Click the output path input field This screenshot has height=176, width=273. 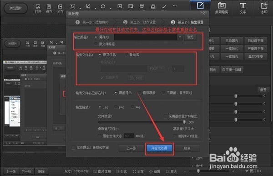(146, 37)
